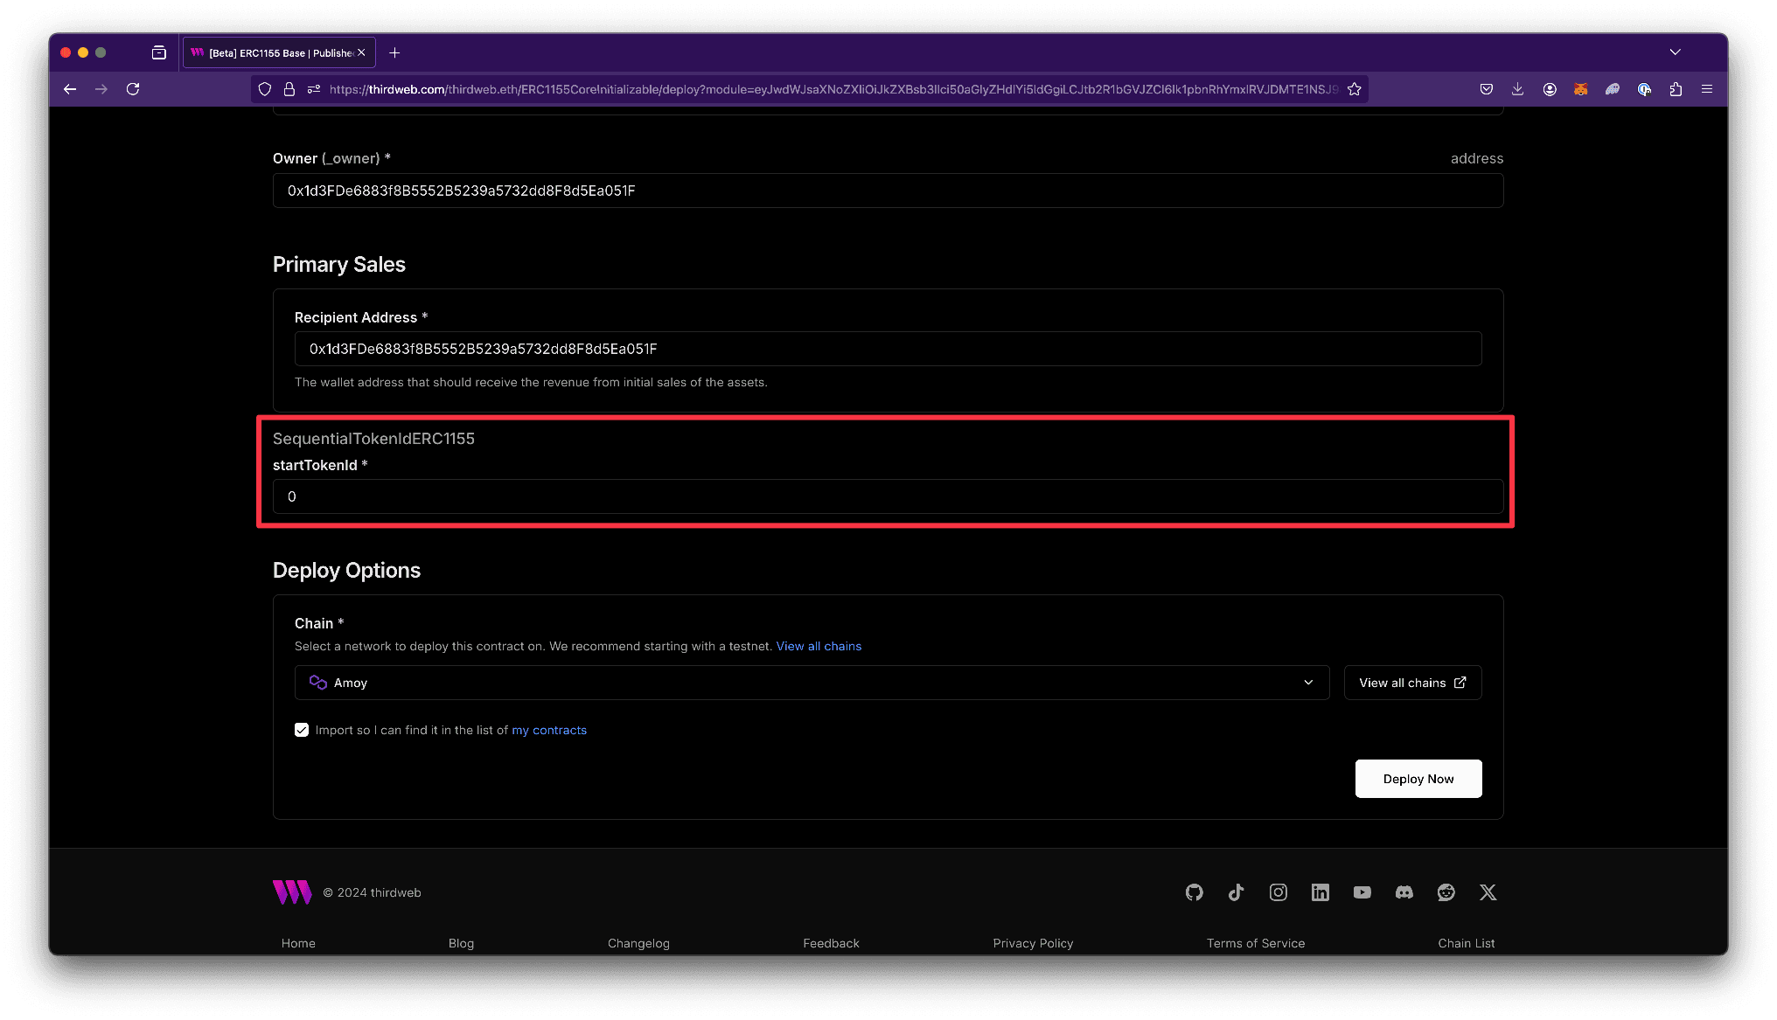Open MetaMask from the browser toolbar
This screenshot has width=1777, height=1020.
click(x=1581, y=88)
